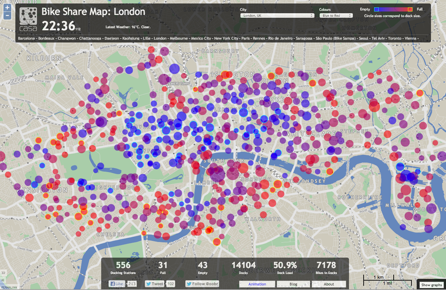
Task: Click the CHELSEA map label
Action: click(x=110, y=234)
